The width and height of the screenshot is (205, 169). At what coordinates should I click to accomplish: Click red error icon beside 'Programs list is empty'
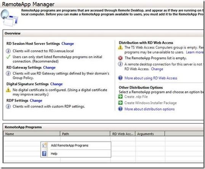pyautogui.click(x=120, y=58)
